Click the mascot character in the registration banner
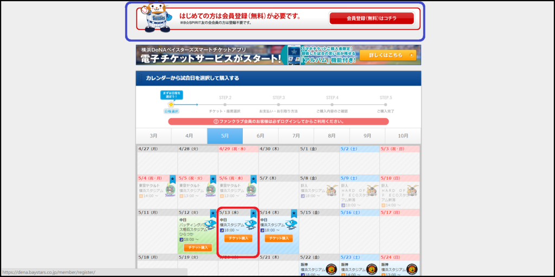The width and height of the screenshot is (555, 277). [x=157, y=17]
